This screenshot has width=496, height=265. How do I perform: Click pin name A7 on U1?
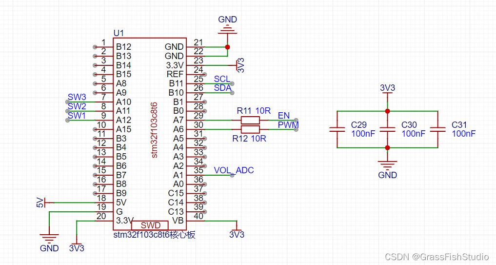(x=179, y=121)
